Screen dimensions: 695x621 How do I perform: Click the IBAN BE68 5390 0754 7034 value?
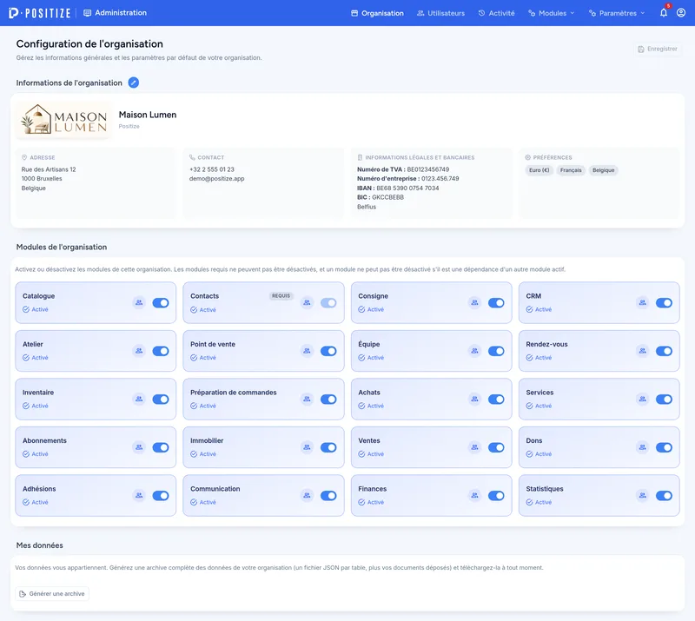click(x=407, y=188)
